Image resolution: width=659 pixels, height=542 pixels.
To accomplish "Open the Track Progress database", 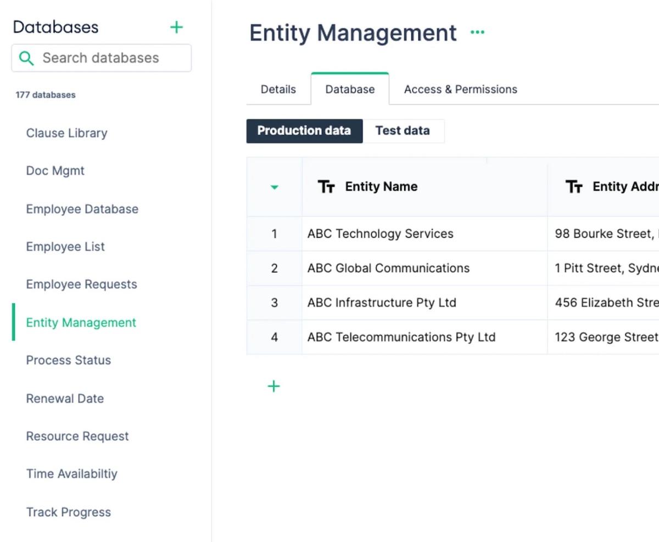I will [68, 512].
